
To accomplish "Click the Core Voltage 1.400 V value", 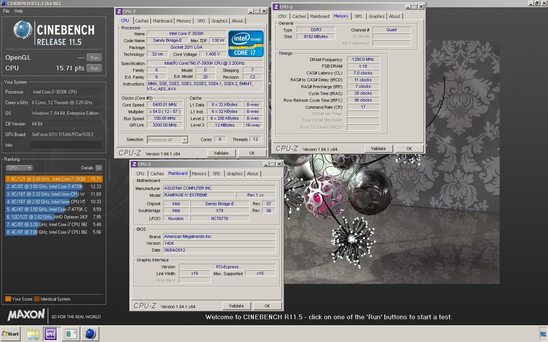I will tap(213, 54).
